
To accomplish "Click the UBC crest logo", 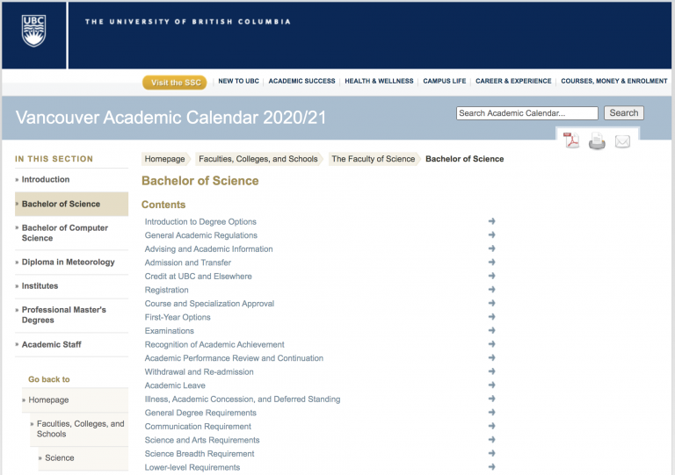I will [33, 31].
